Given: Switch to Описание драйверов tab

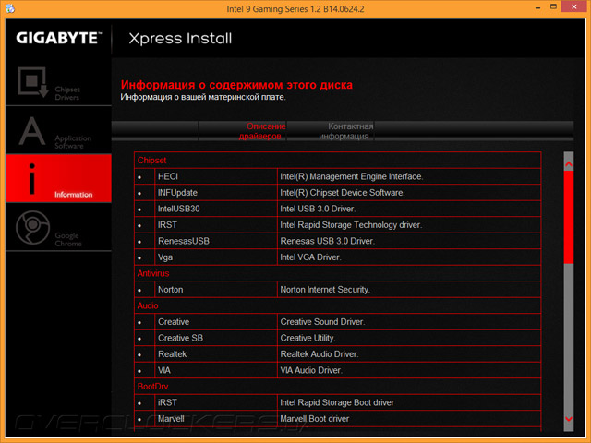Looking at the screenshot, I should tap(243, 131).
